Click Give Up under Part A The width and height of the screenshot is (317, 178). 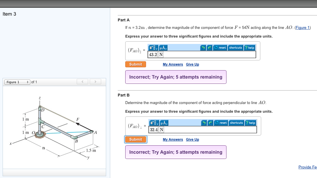tap(192, 64)
